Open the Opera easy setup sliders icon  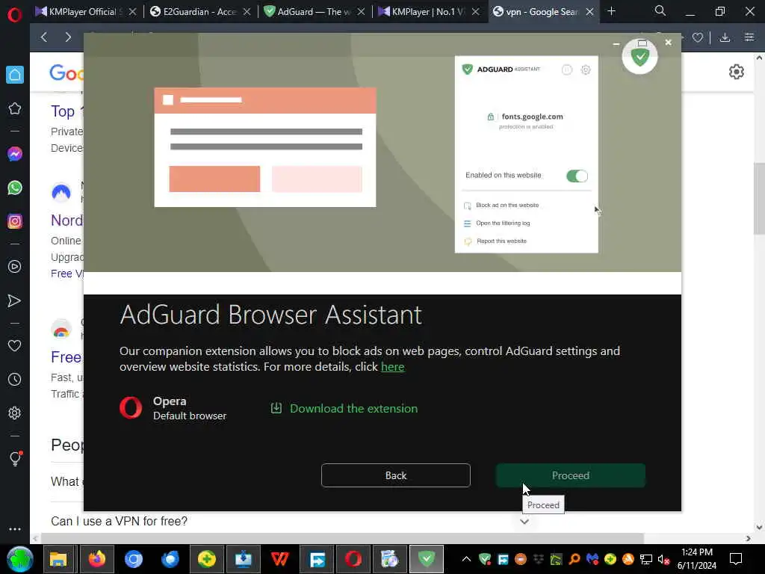tap(749, 37)
